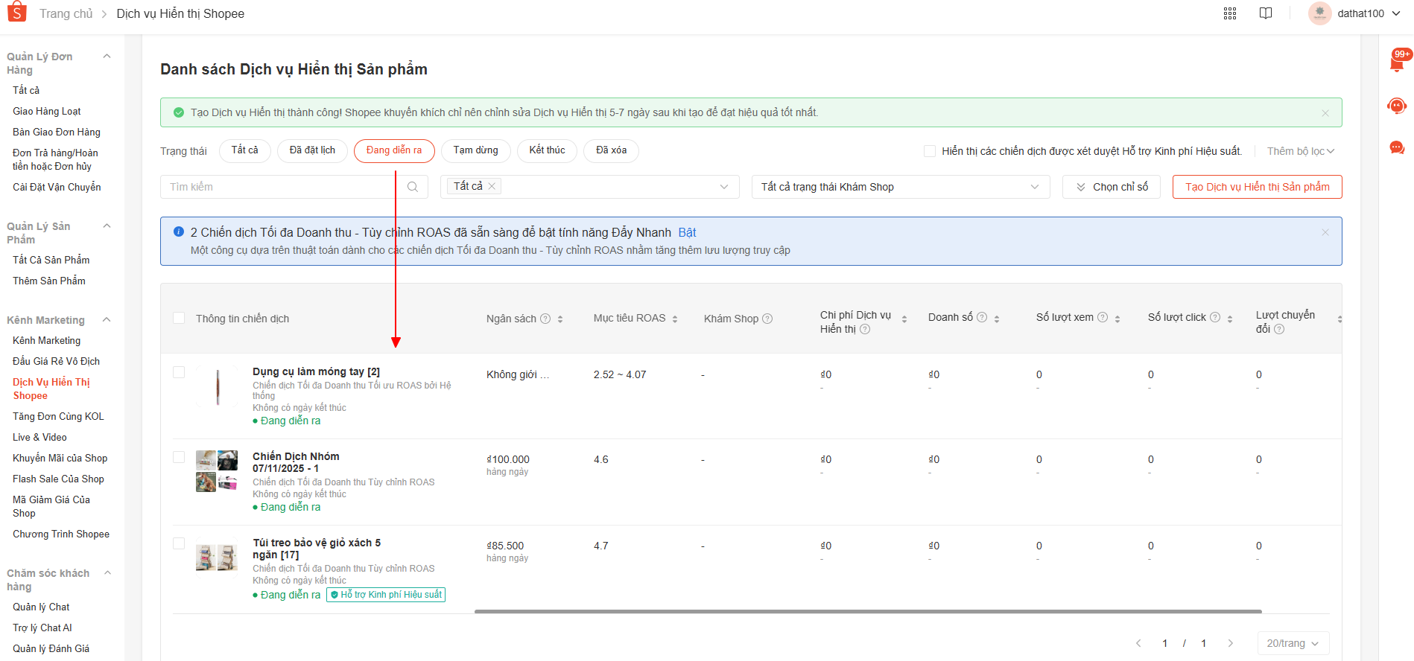Viewport: 1414px width, 661px height.
Task: Open the 20/trang page size dropdown
Action: pyautogui.click(x=1293, y=643)
